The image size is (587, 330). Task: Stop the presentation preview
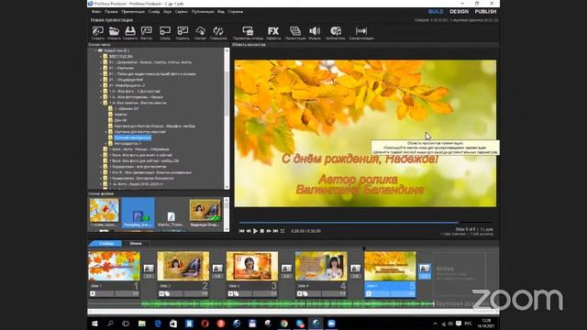point(262,231)
